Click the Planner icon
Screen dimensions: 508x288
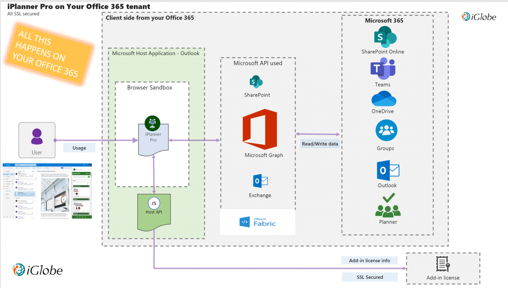pyautogui.click(x=388, y=205)
